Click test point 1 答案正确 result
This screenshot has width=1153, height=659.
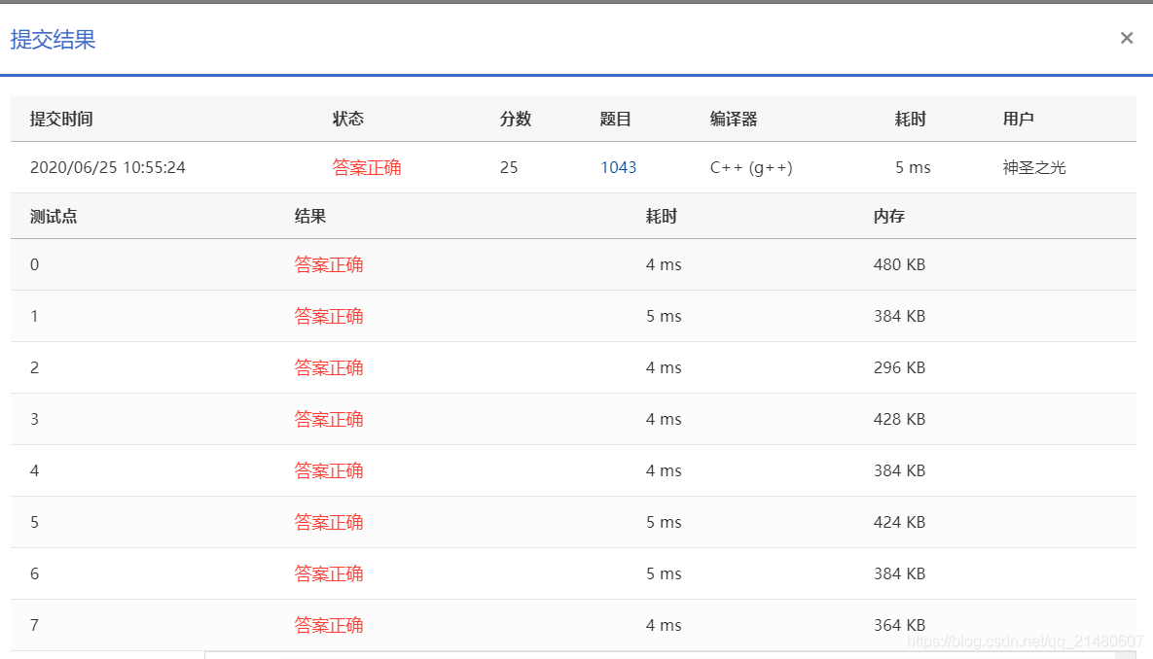point(329,316)
